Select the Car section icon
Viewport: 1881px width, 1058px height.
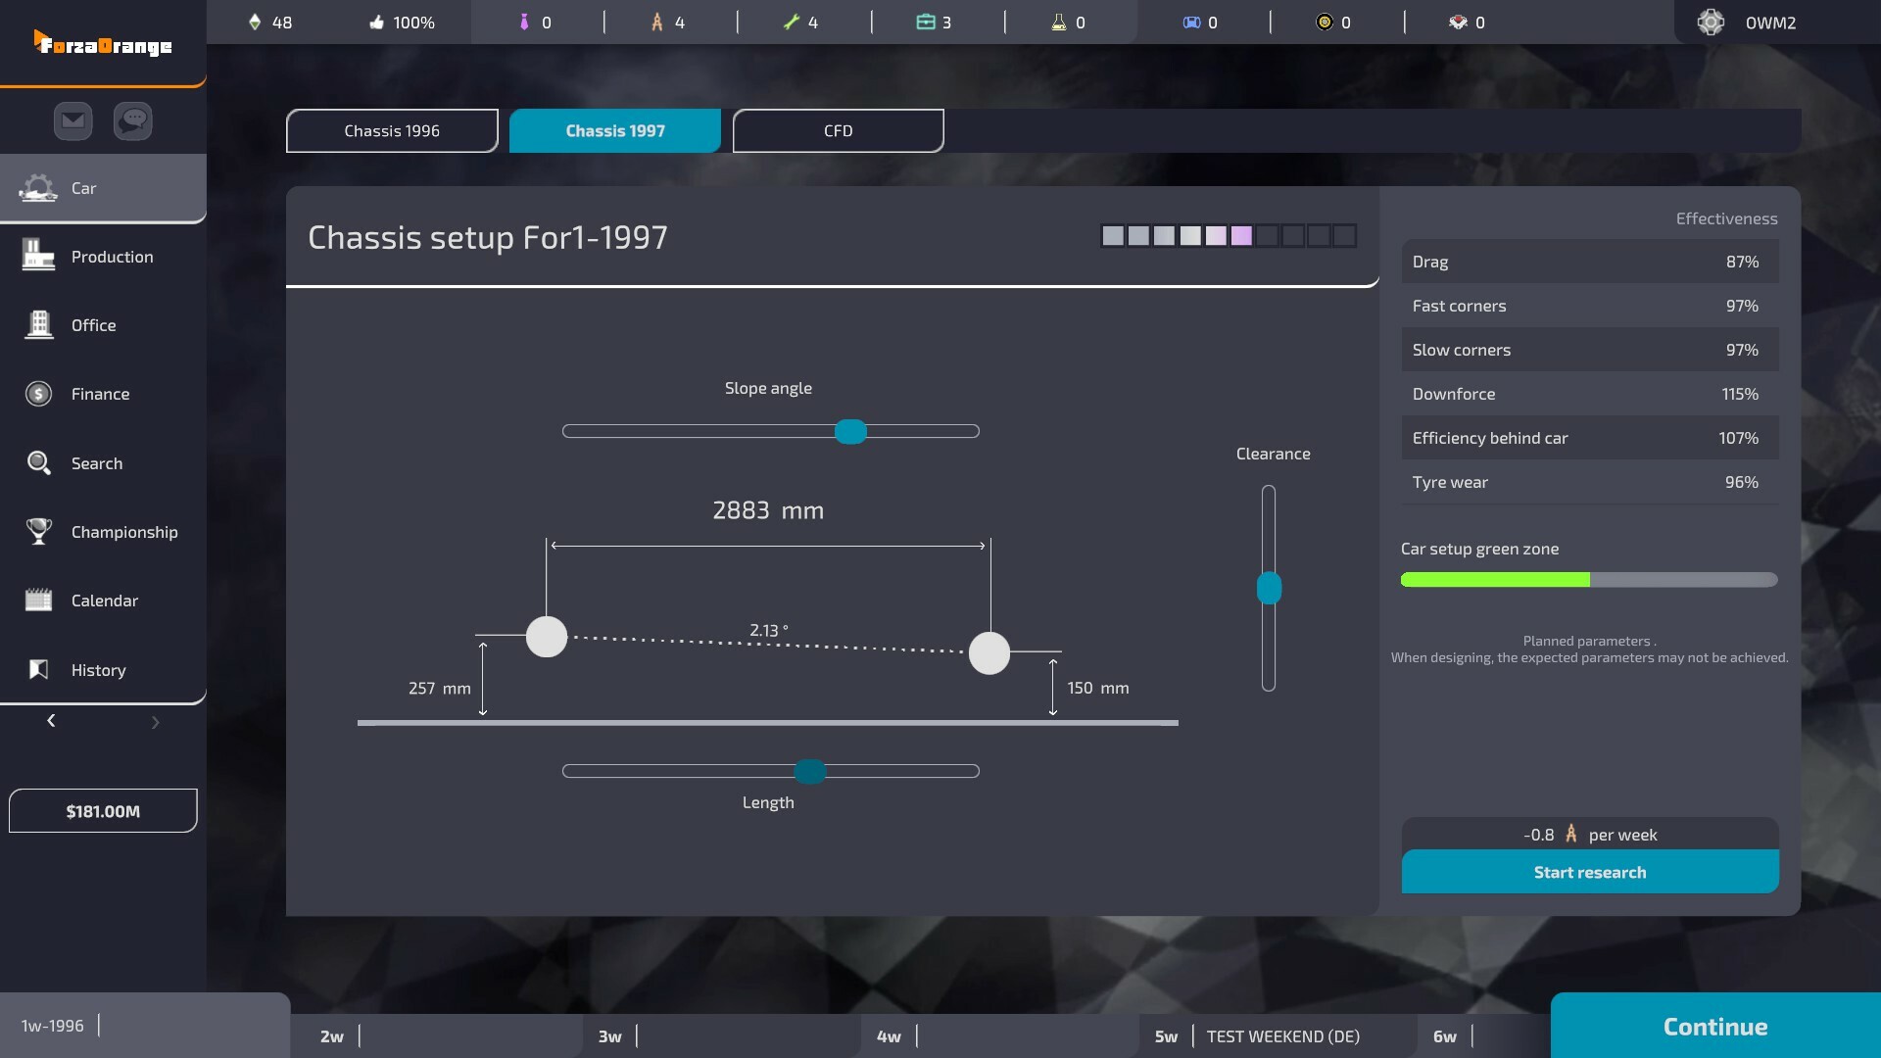(x=37, y=188)
